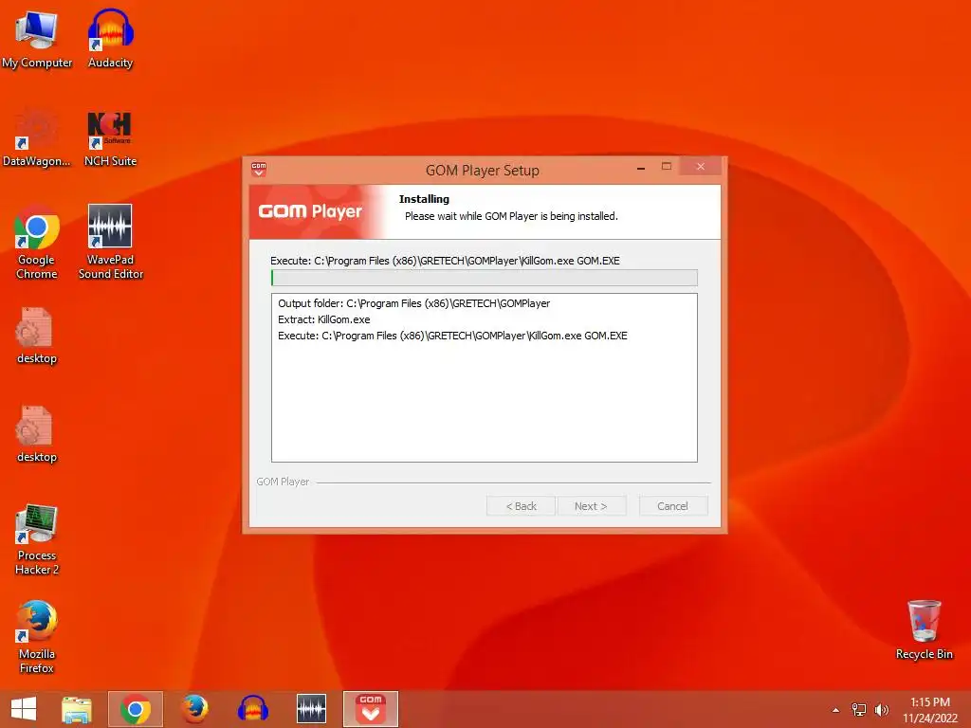The width and height of the screenshot is (971, 728).
Task: Click the GOM Player Setup title bar text
Action: 483,171
